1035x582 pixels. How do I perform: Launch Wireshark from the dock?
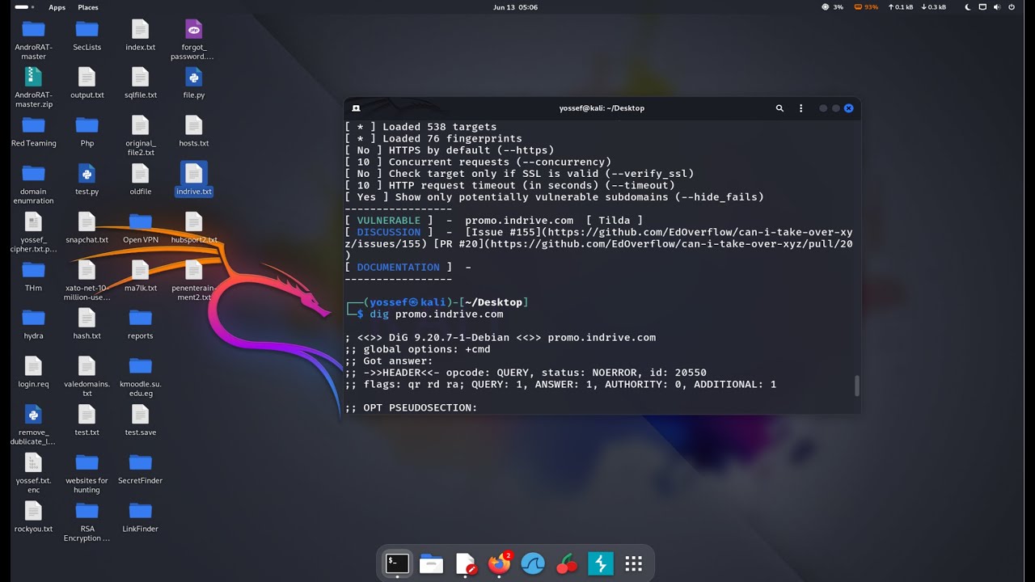(533, 563)
